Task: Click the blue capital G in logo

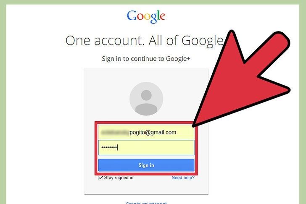Action: click(132, 16)
